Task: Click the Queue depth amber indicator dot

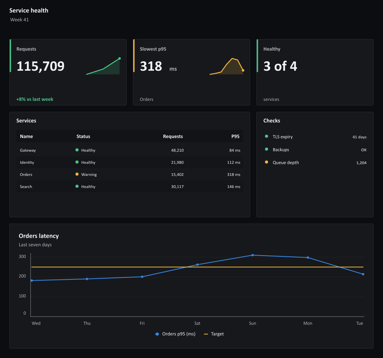Action: coord(267,162)
